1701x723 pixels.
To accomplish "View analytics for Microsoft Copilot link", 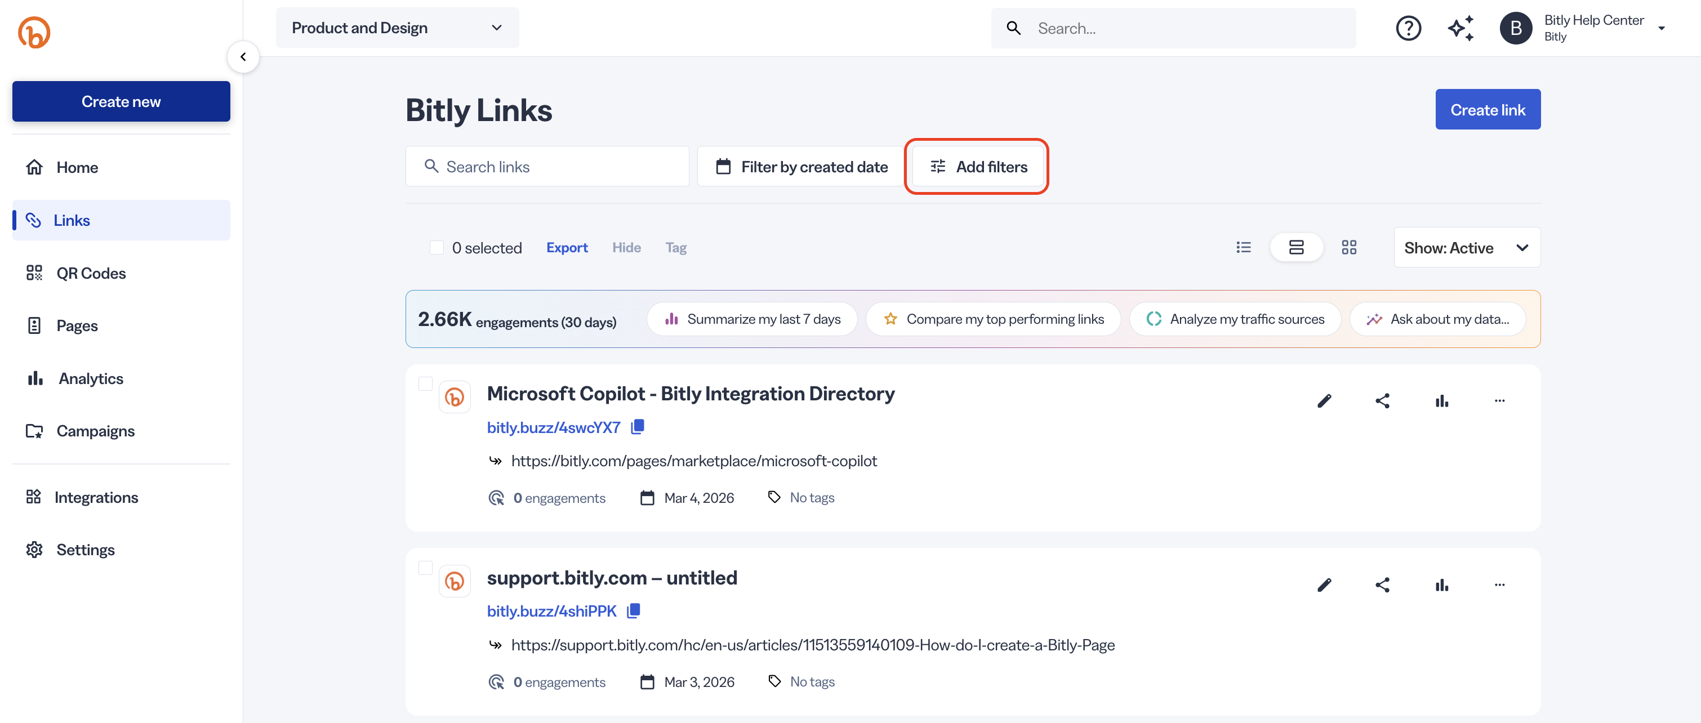I will pos(1441,401).
